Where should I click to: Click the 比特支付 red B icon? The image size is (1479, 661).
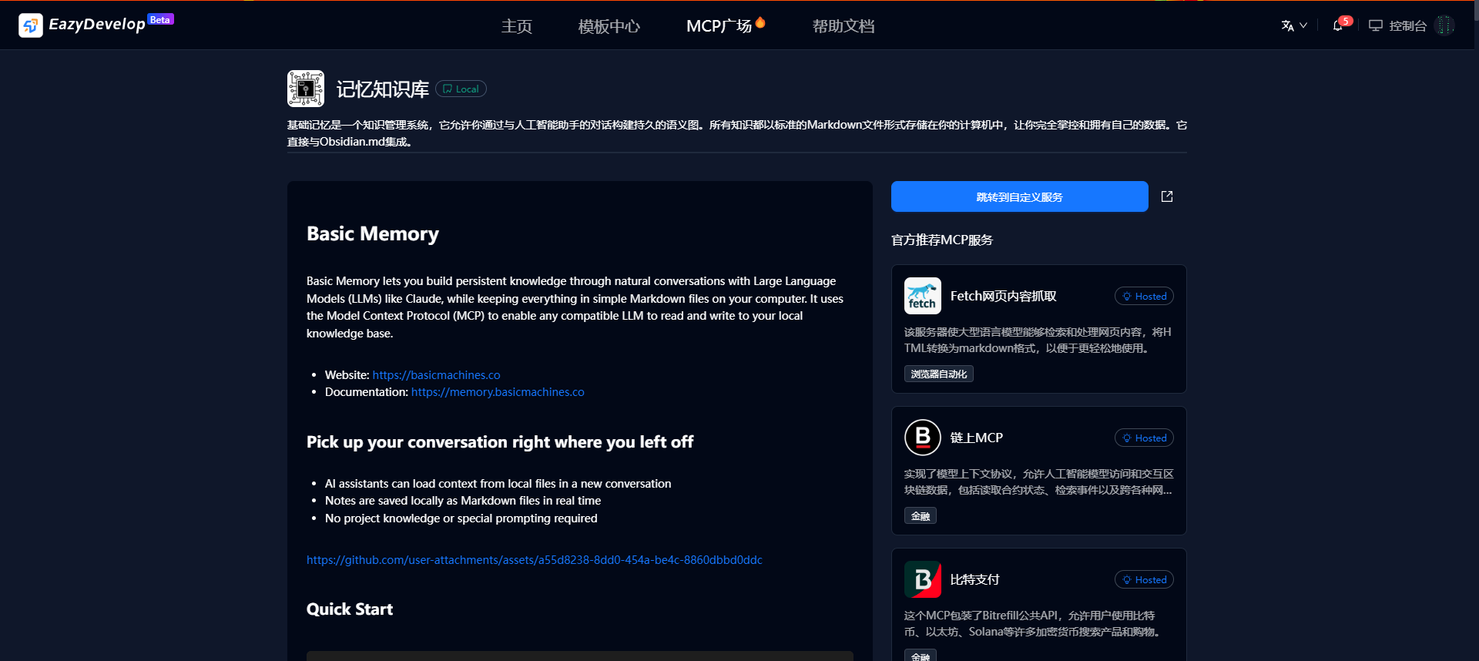922,579
